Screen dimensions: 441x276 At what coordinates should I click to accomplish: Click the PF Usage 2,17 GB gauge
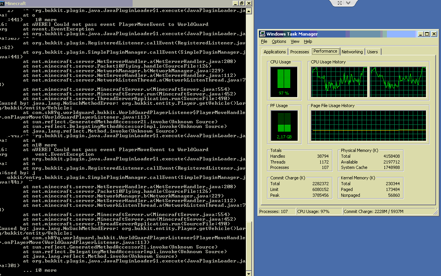coord(284,126)
